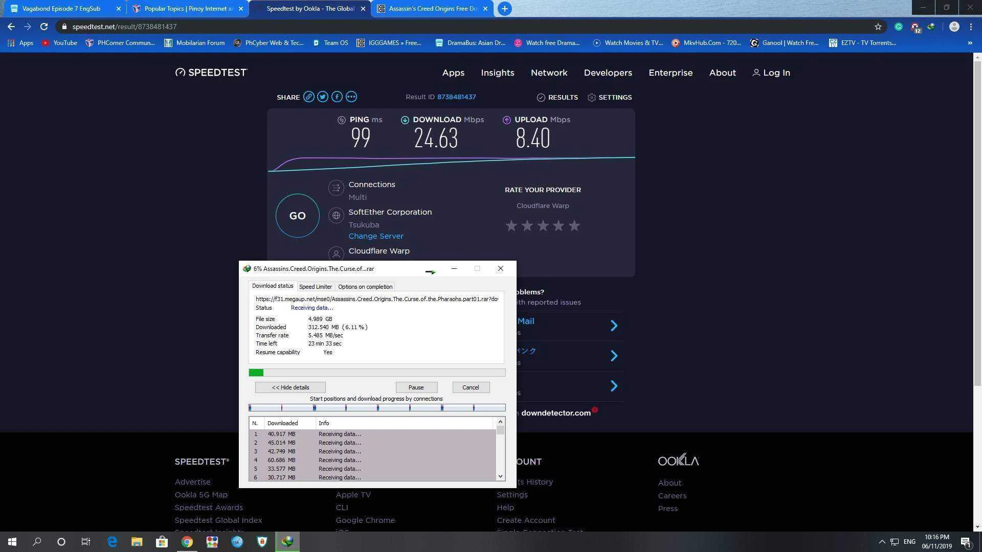The image size is (982, 552).
Task: Open downdetector.com link
Action: click(556, 413)
